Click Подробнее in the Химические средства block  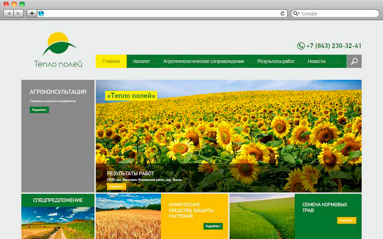pos(213,226)
